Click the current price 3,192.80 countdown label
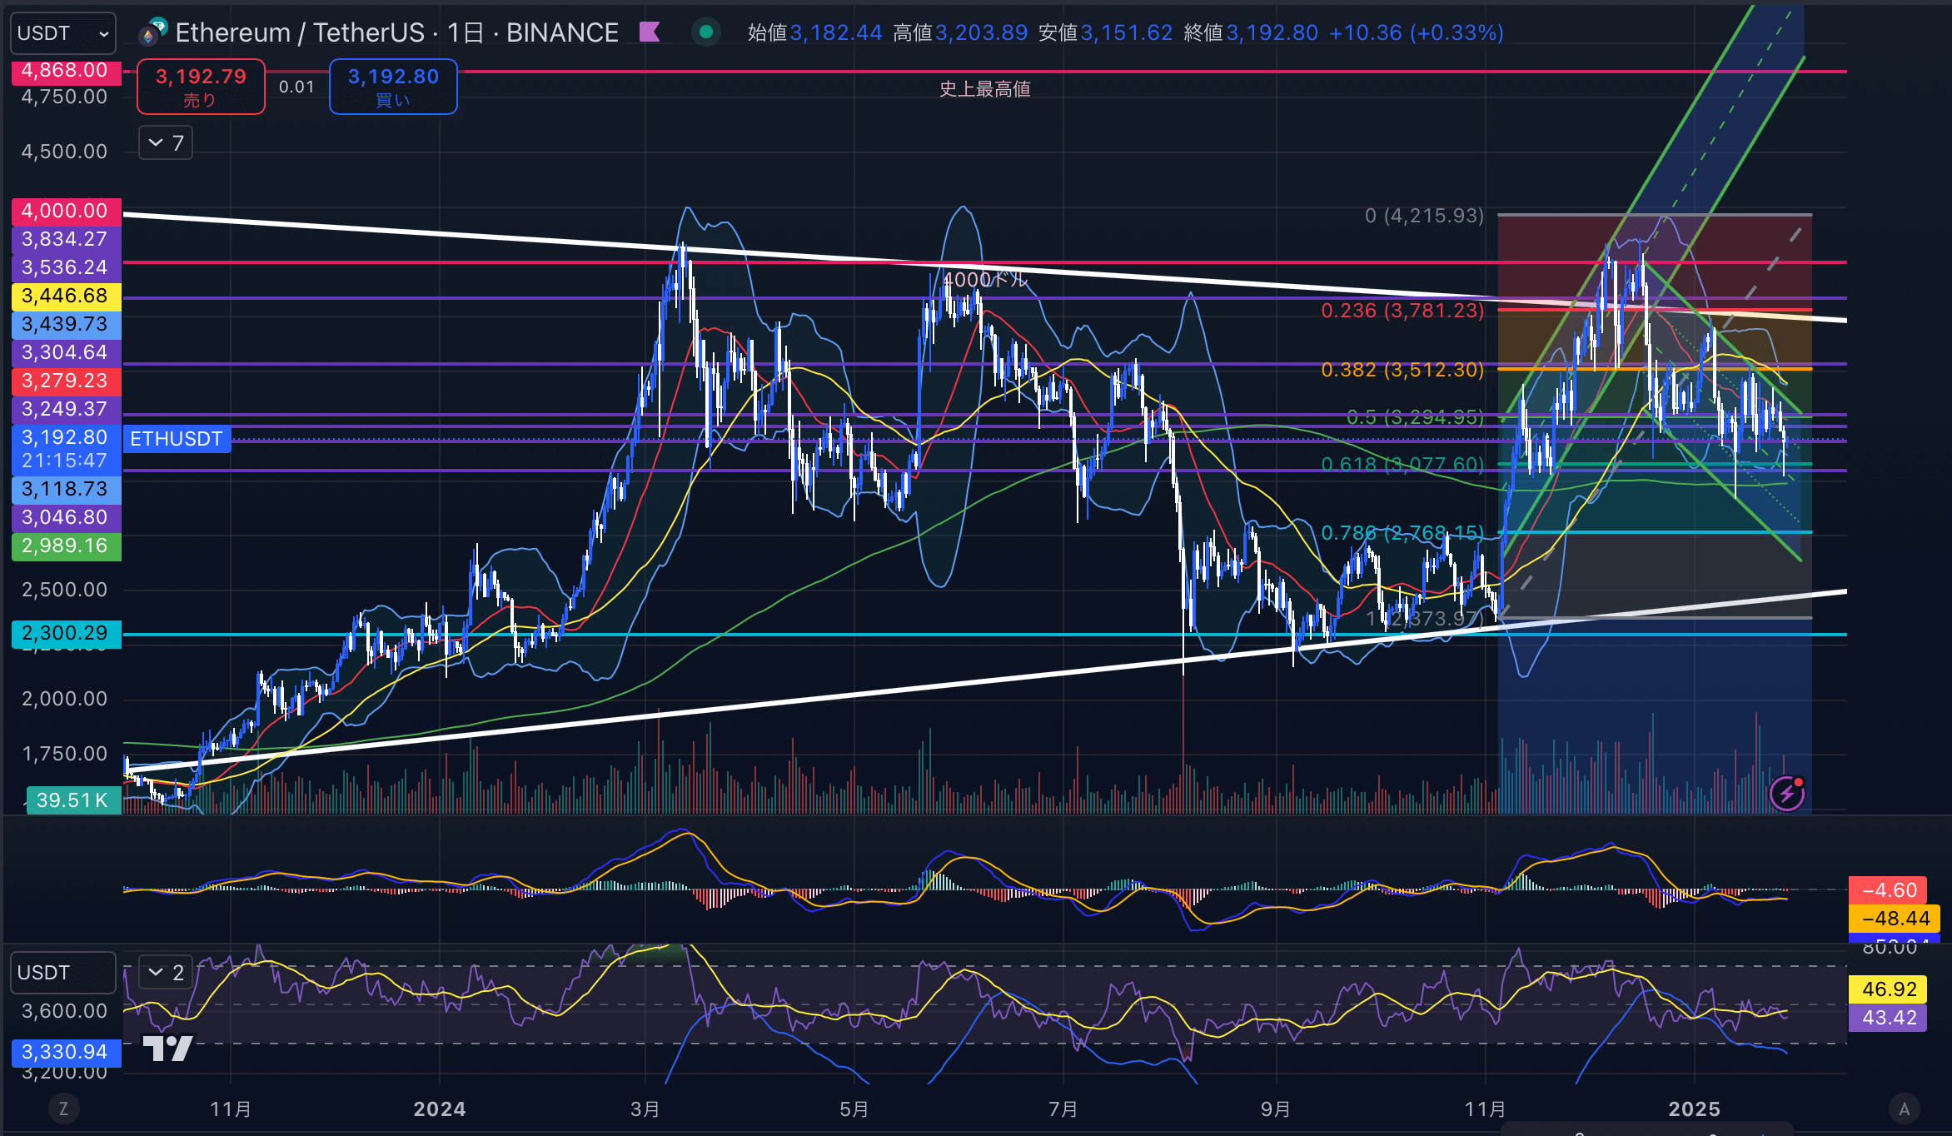This screenshot has width=1952, height=1136. coord(66,449)
